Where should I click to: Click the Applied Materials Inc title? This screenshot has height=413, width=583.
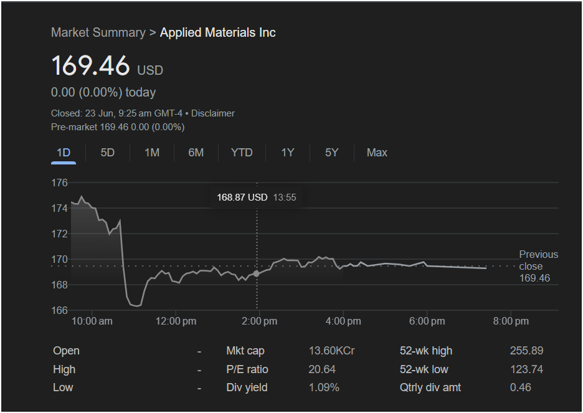pos(218,33)
